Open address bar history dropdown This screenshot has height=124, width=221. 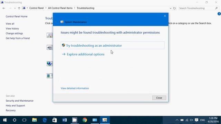(x=171, y=8)
